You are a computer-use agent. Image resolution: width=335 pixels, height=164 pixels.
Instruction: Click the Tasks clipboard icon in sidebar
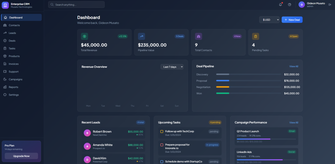pyautogui.click(x=5, y=48)
